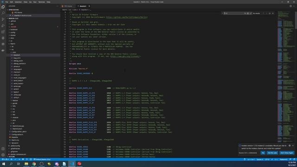The height and width of the screenshot is (167, 297).
Task: Open Configuration.h in explorer
Action: 17,135
